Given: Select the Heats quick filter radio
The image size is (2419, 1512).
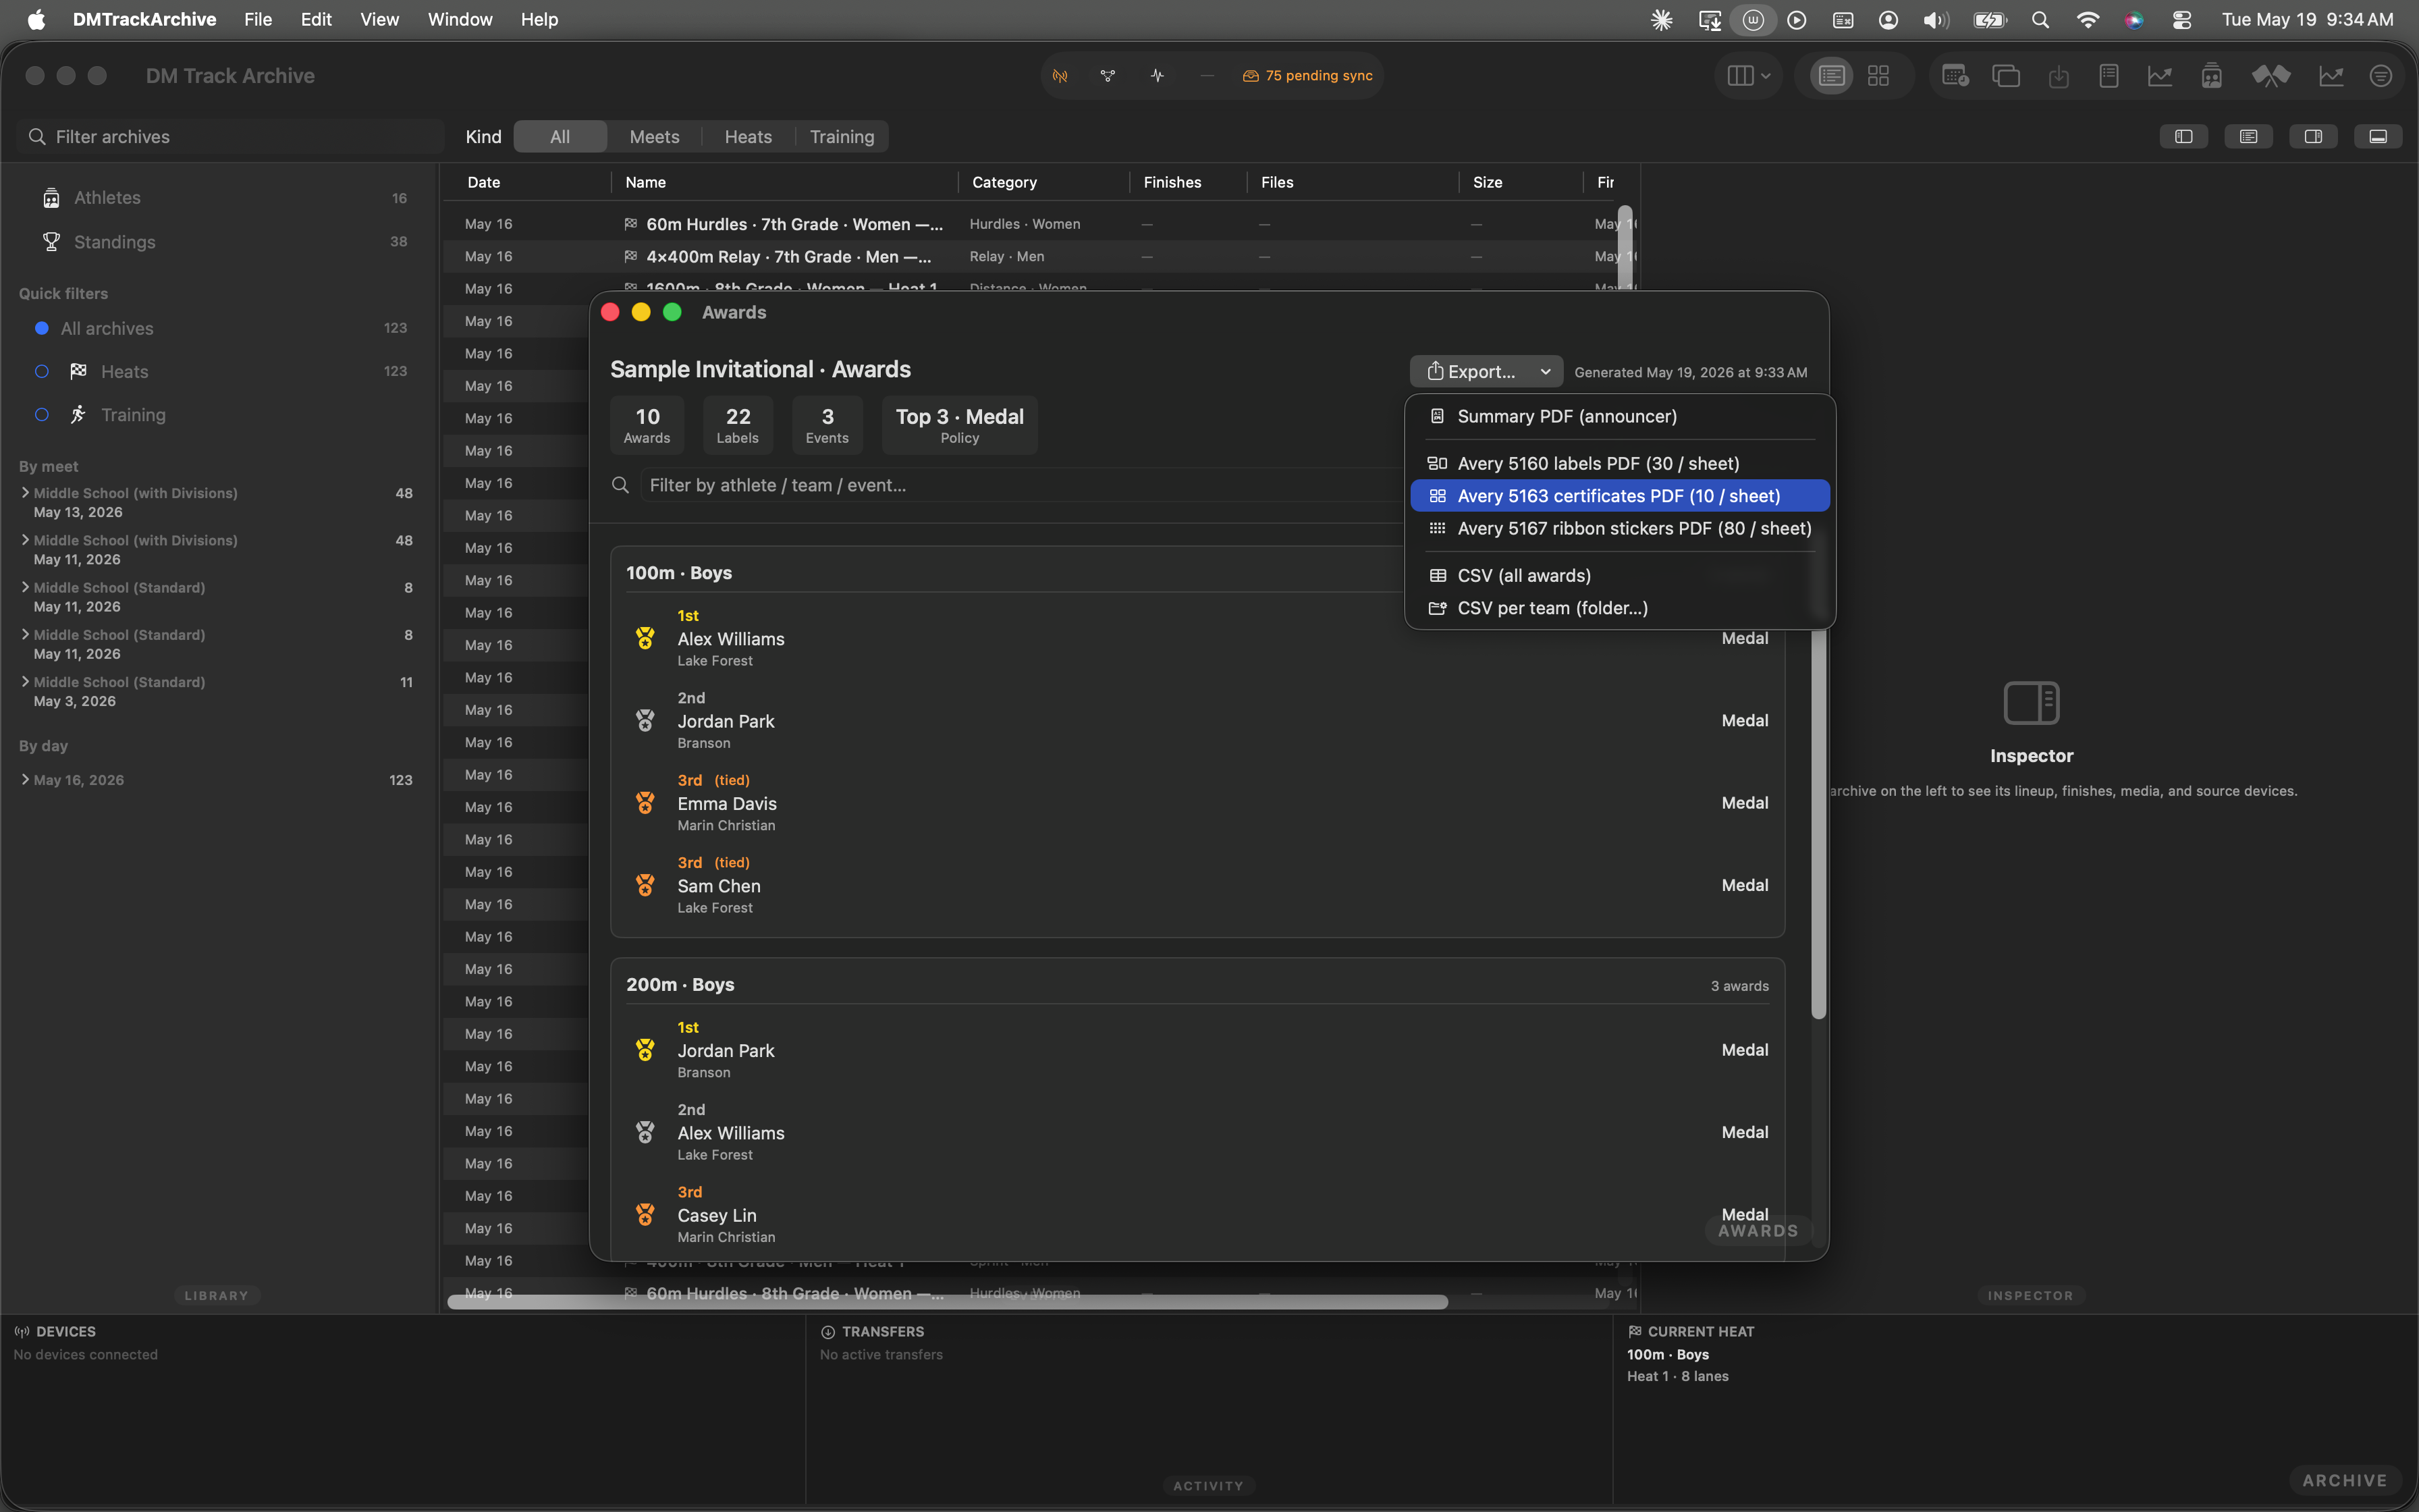Looking at the screenshot, I should coord(42,372).
